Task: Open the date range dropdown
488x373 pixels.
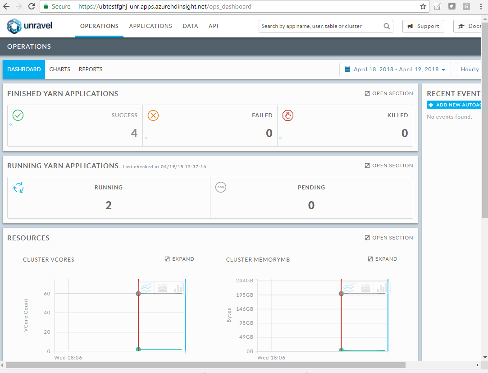Action: coord(395,69)
